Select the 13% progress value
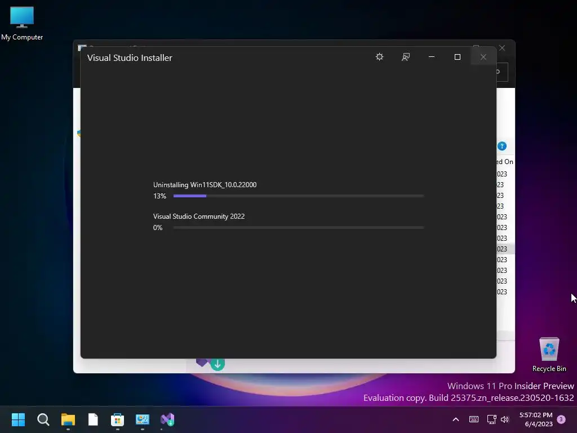The image size is (577, 433). coord(159,196)
